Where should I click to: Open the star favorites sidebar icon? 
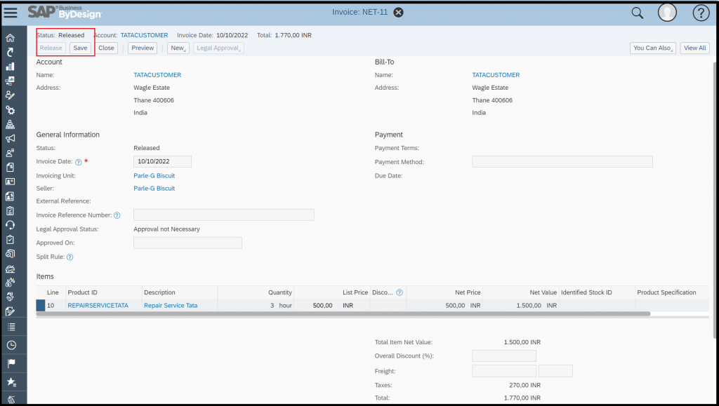(x=11, y=381)
